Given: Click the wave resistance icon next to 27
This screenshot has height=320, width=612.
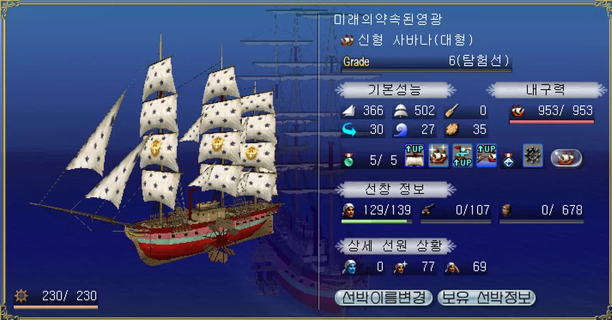Looking at the screenshot, I should pyautogui.click(x=401, y=129).
